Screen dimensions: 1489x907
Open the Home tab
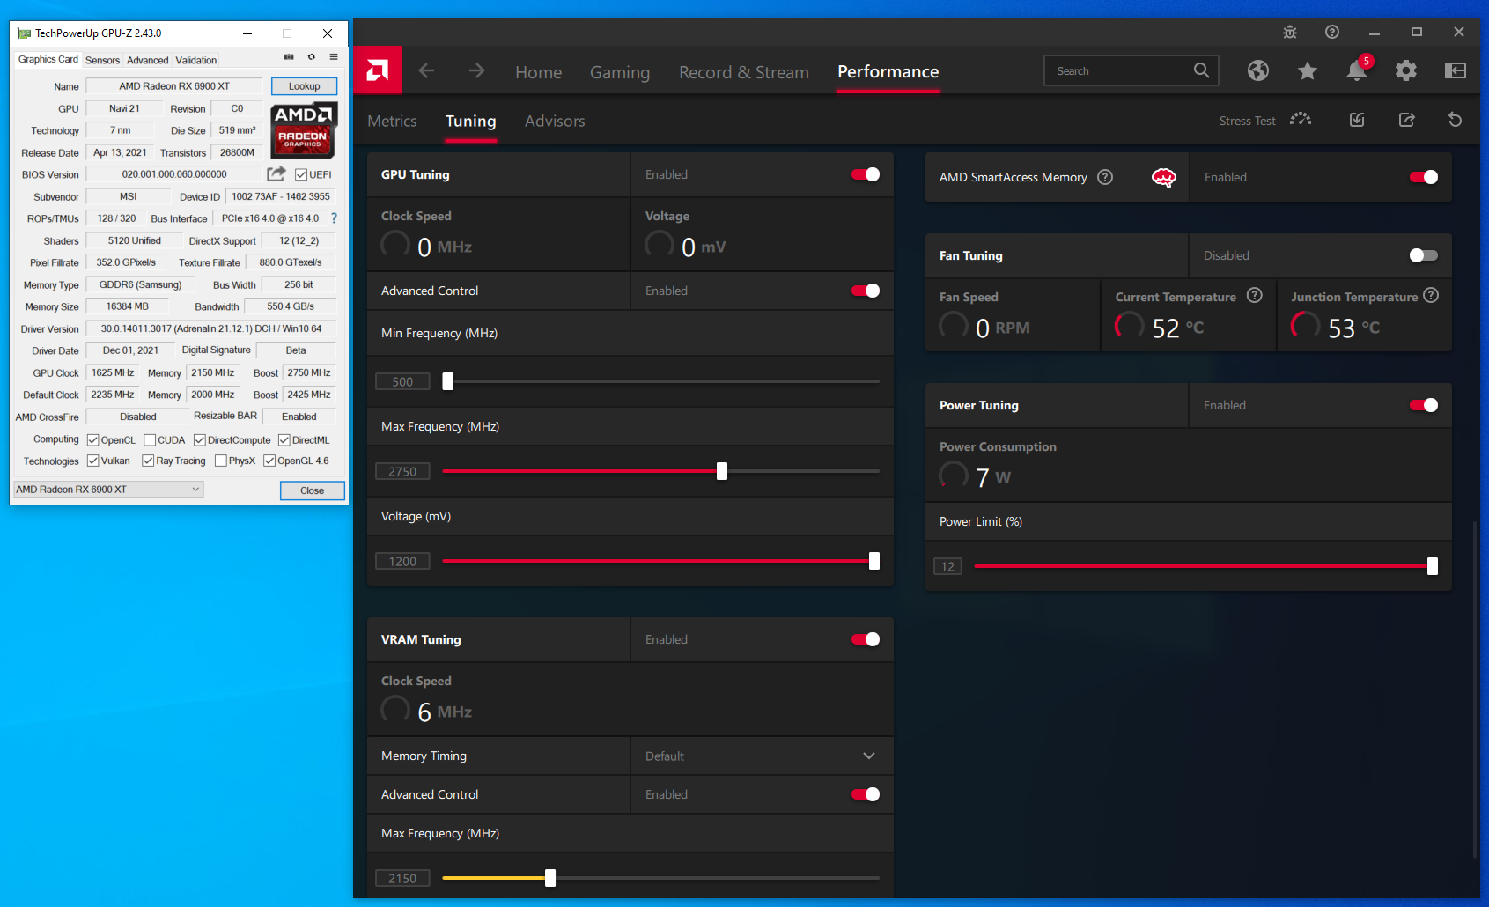(538, 72)
